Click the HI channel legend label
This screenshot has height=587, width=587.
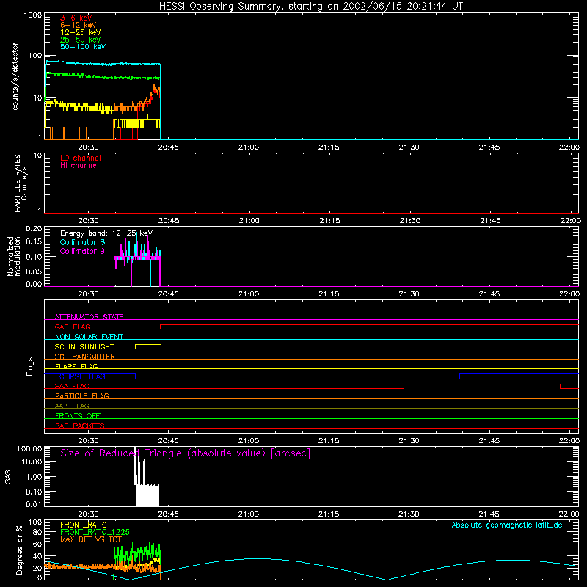pos(79,165)
